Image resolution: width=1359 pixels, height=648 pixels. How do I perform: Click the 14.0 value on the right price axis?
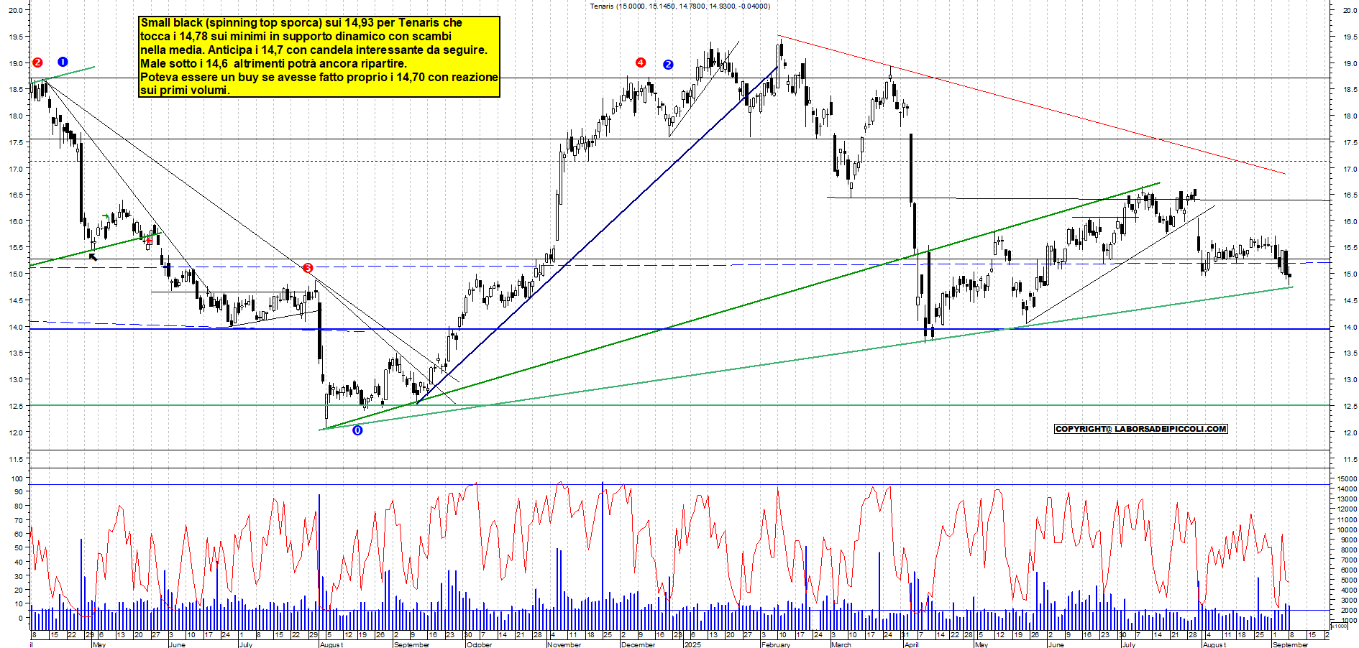pos(1350,327)
